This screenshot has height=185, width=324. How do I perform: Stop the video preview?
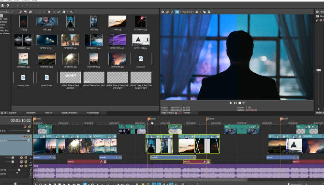tap(240, 103)
